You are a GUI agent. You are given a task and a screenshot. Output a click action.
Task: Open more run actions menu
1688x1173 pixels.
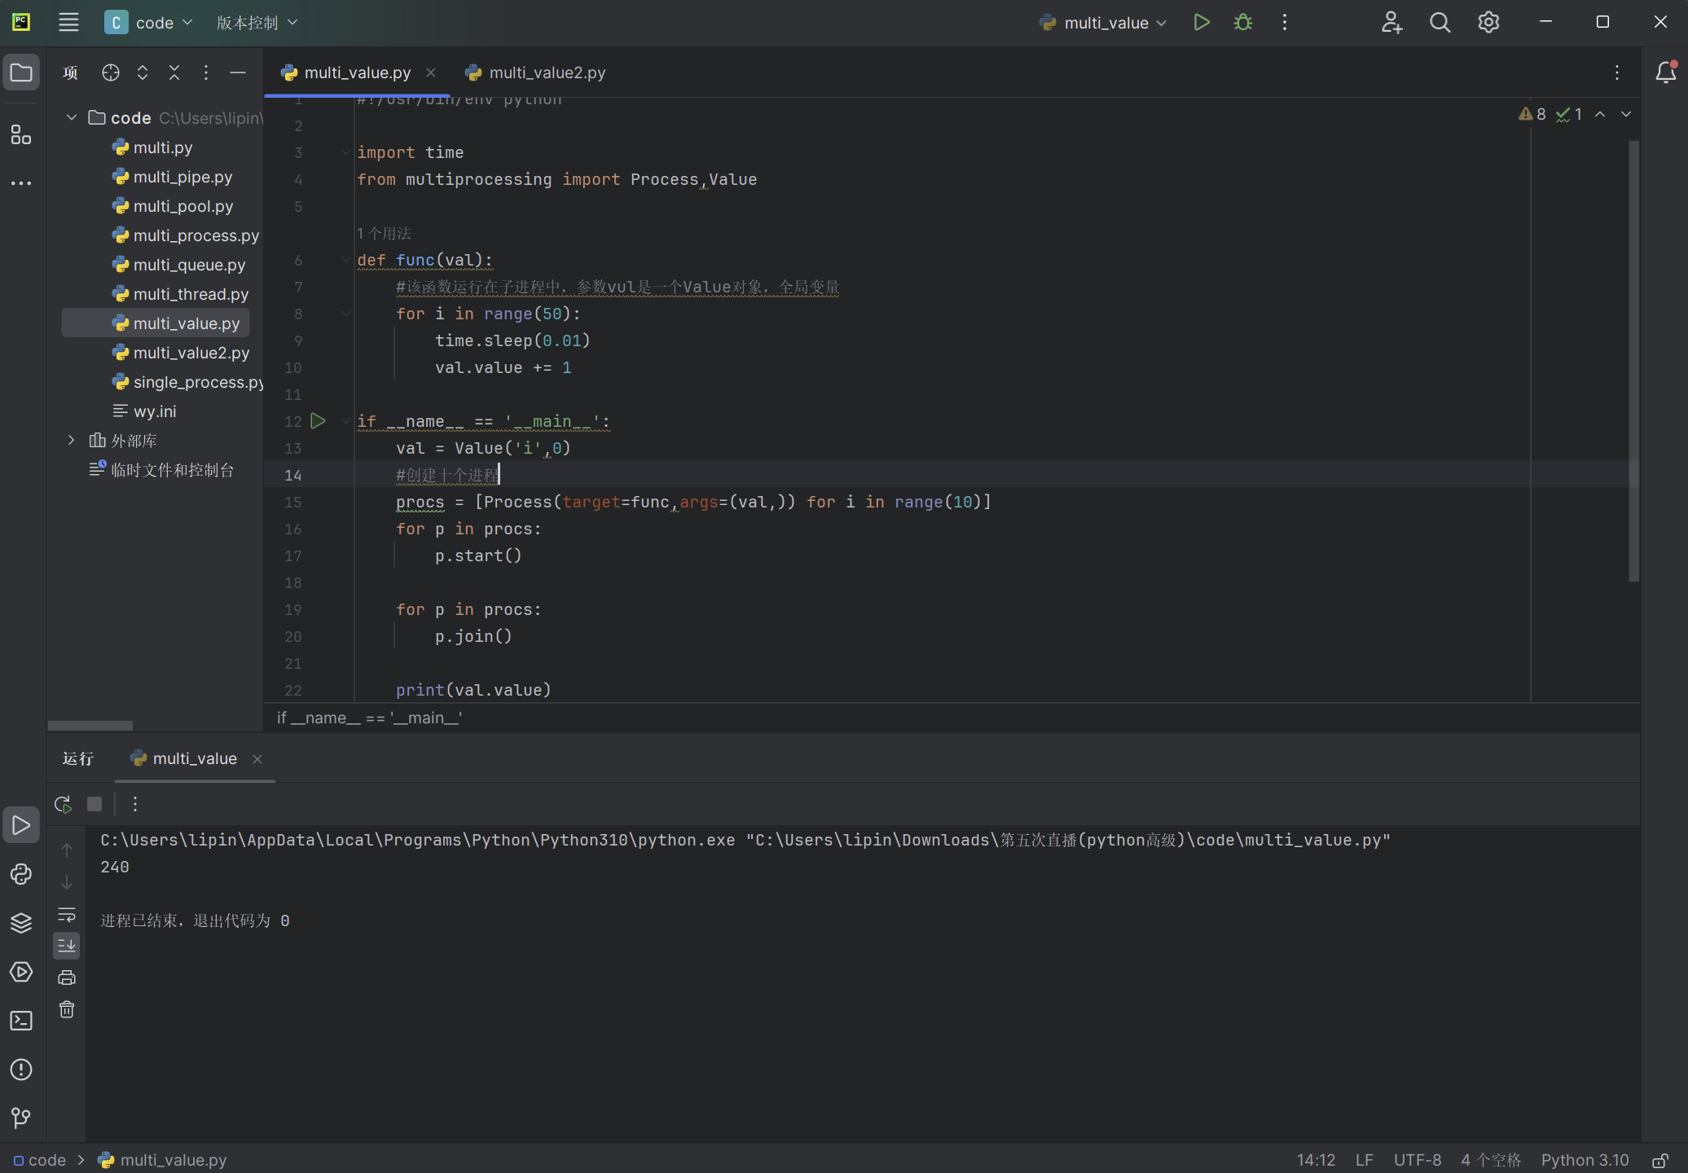[x=1285, y=23]
